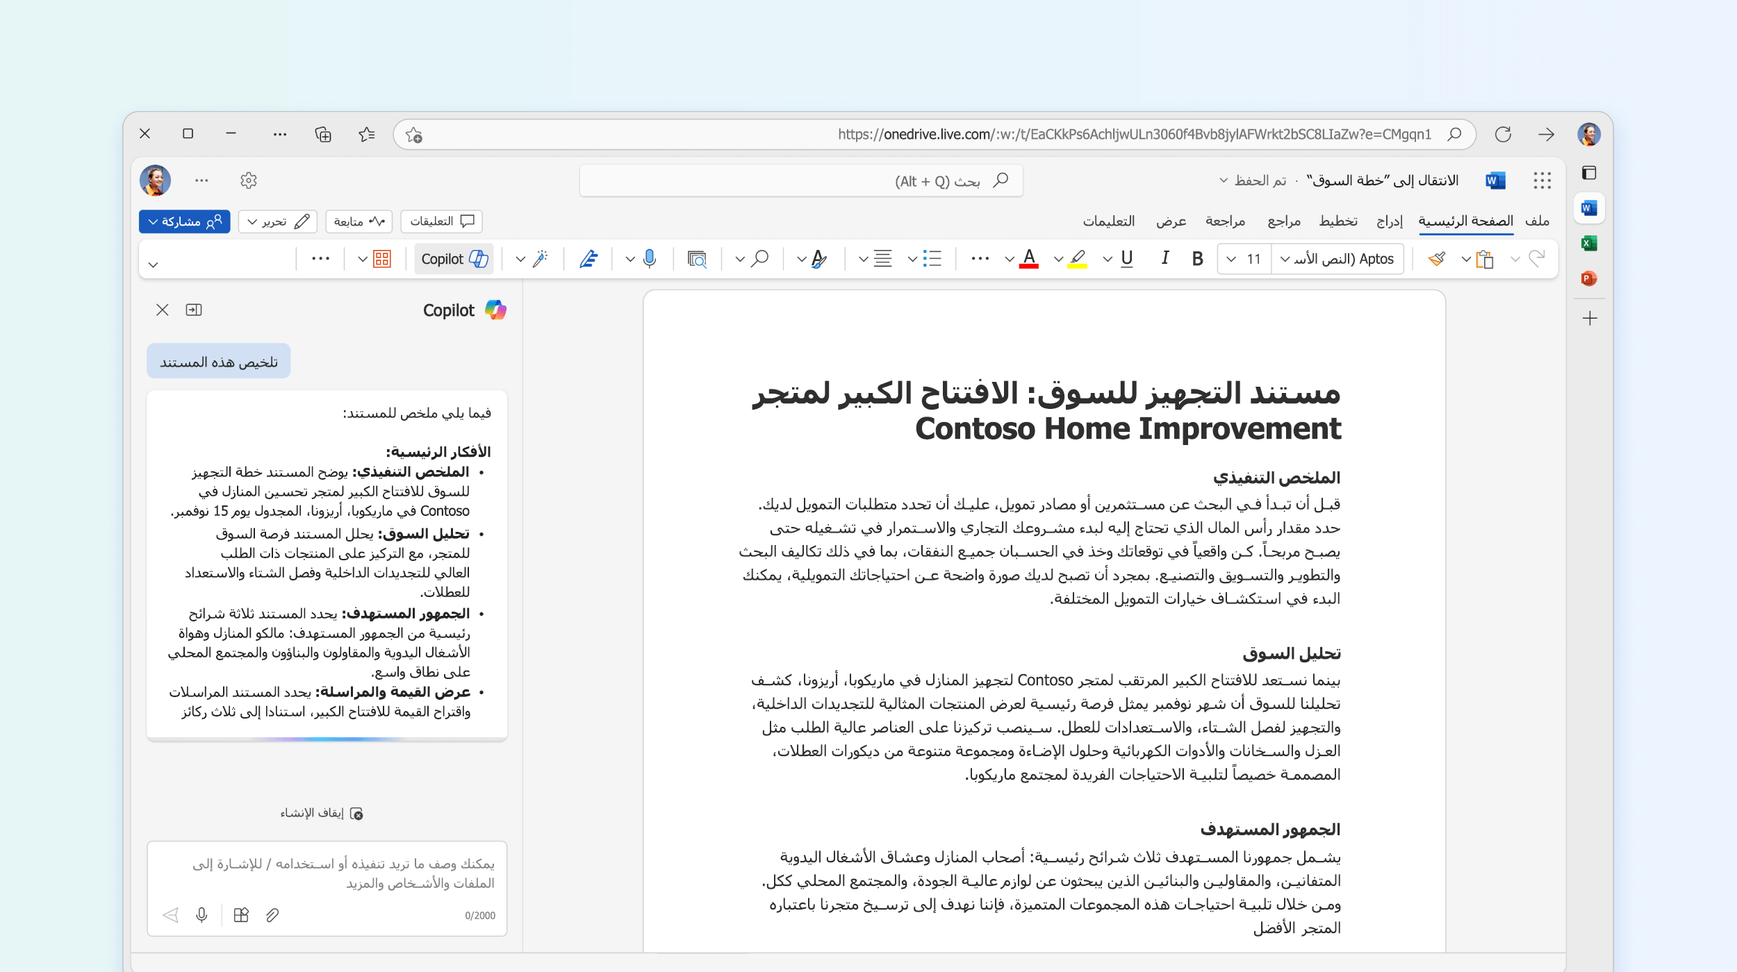Screen dimensions: 1737x972
Task: Open the التعليقات comments button
Action: (x=441, y=221)
